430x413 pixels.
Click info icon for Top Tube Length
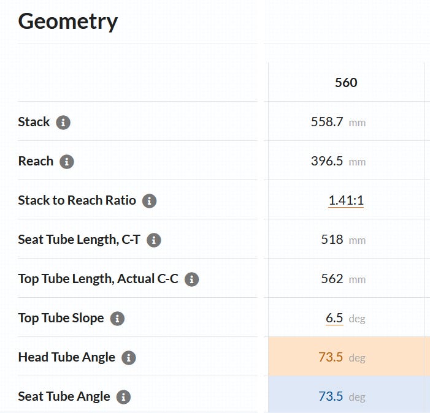click(192, 279)
